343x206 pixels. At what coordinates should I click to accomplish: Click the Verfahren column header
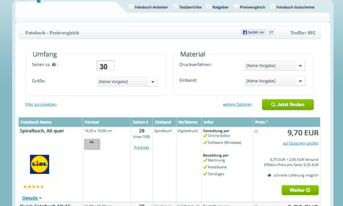(188, 122)
